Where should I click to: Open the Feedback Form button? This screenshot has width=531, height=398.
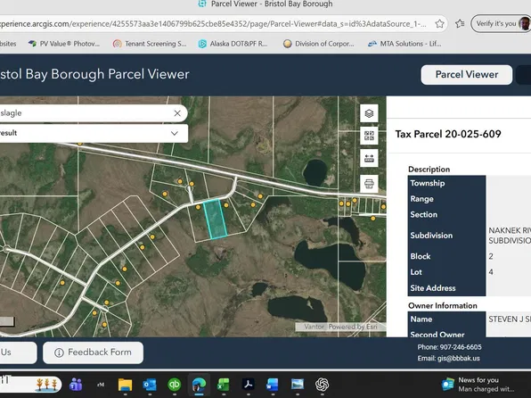coord(94,352)
